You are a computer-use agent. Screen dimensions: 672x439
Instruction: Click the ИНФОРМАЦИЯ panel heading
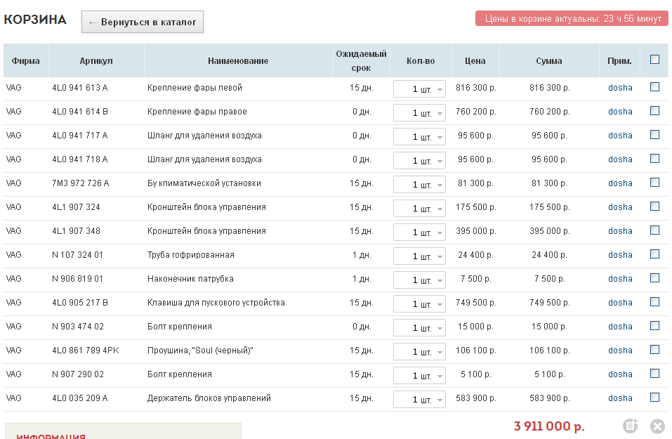click(51, 436)
